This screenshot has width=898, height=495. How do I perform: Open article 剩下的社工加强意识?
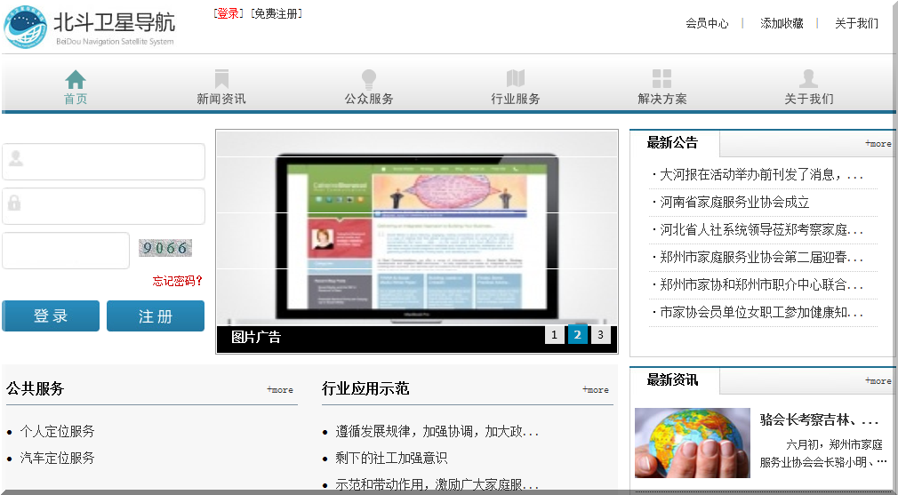[392, 458]
